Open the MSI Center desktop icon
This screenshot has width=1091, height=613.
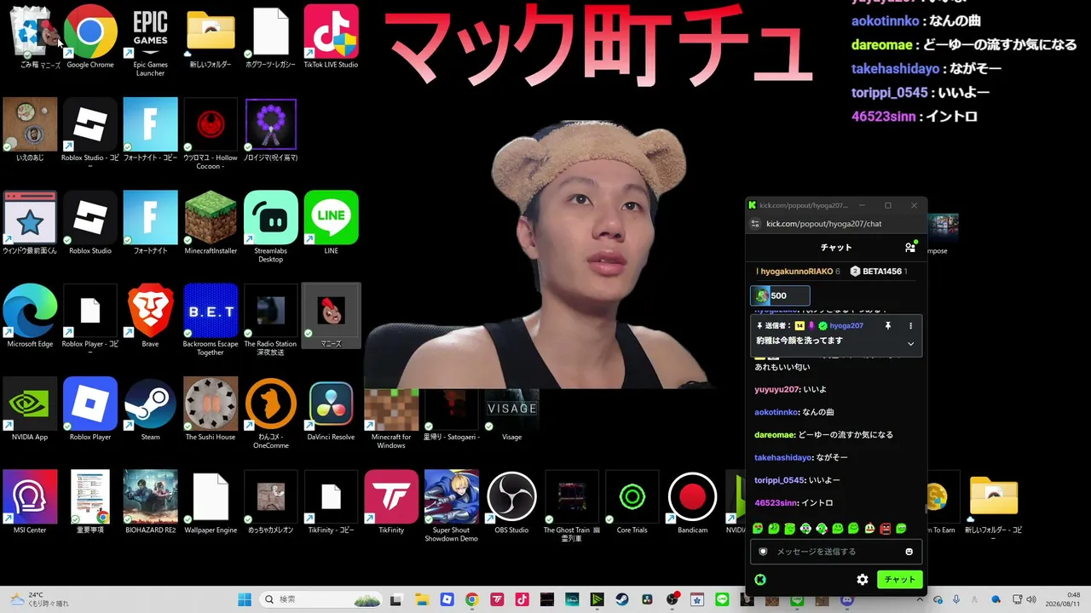(30, 501)
